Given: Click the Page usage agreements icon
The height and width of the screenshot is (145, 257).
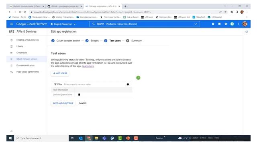Looking at the screenshot, I should pos(12,72).
